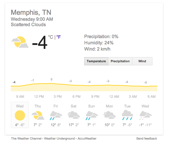Click Send feedback link
Viewport: 171px width, 141px height.
[x=147, y=138]
